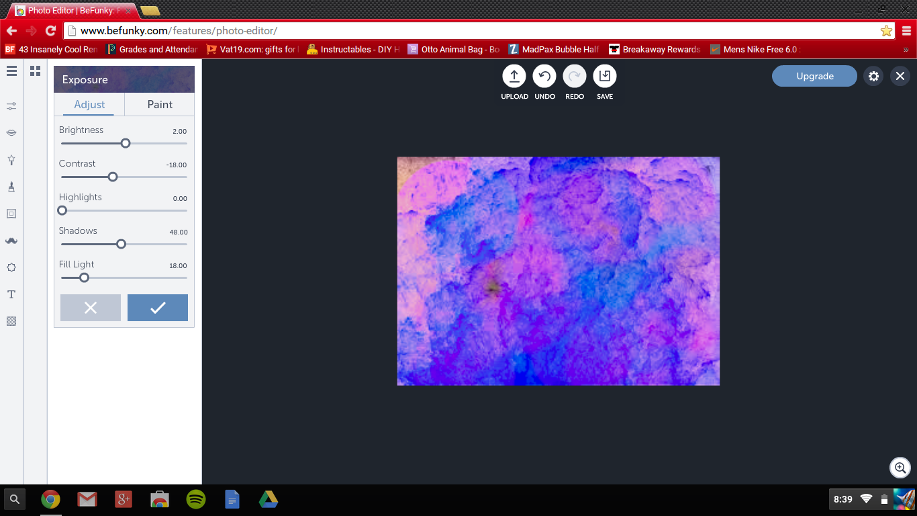Viewport: 917px width, 516px height.
Task: Open the Photo Editor BeFunky browser tab
Action: point(73,11)
